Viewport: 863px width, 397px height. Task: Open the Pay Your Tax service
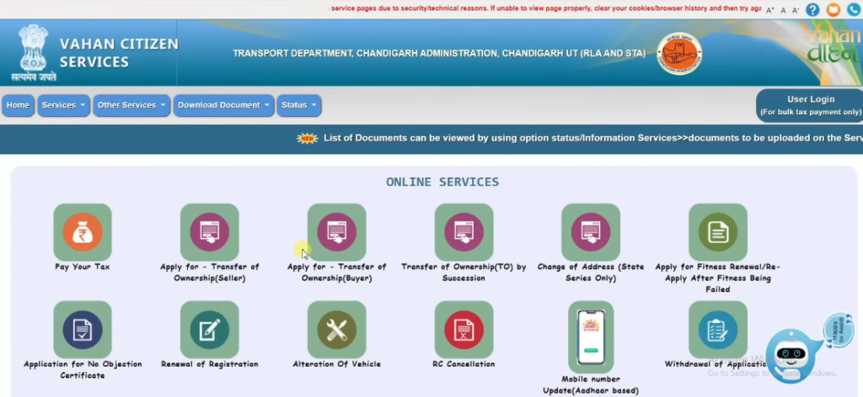[83, 233]
